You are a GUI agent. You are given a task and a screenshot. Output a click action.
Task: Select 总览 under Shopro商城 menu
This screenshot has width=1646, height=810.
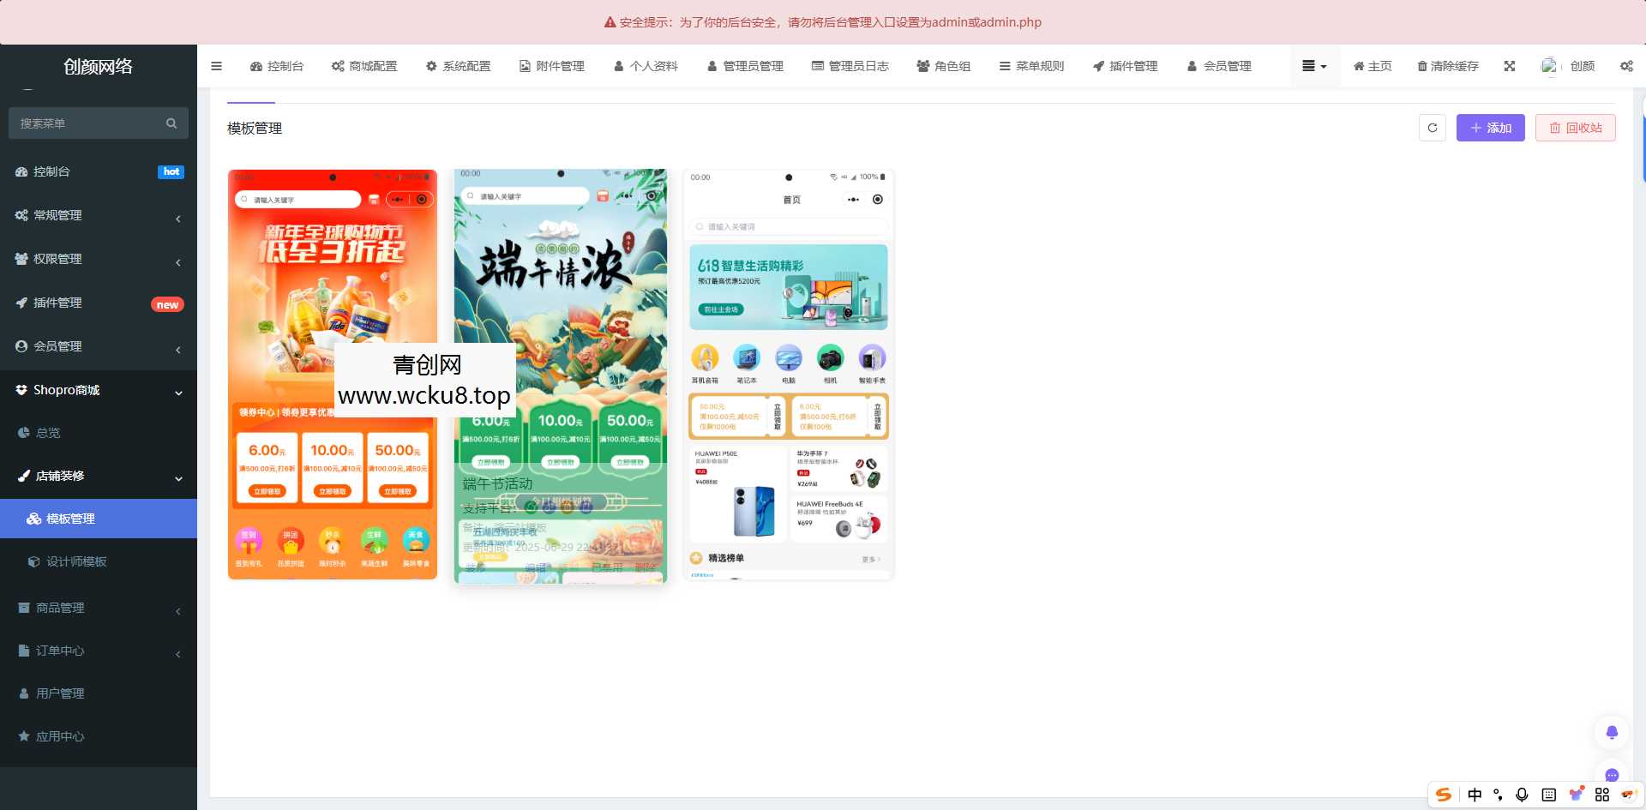tap(47, 433)
